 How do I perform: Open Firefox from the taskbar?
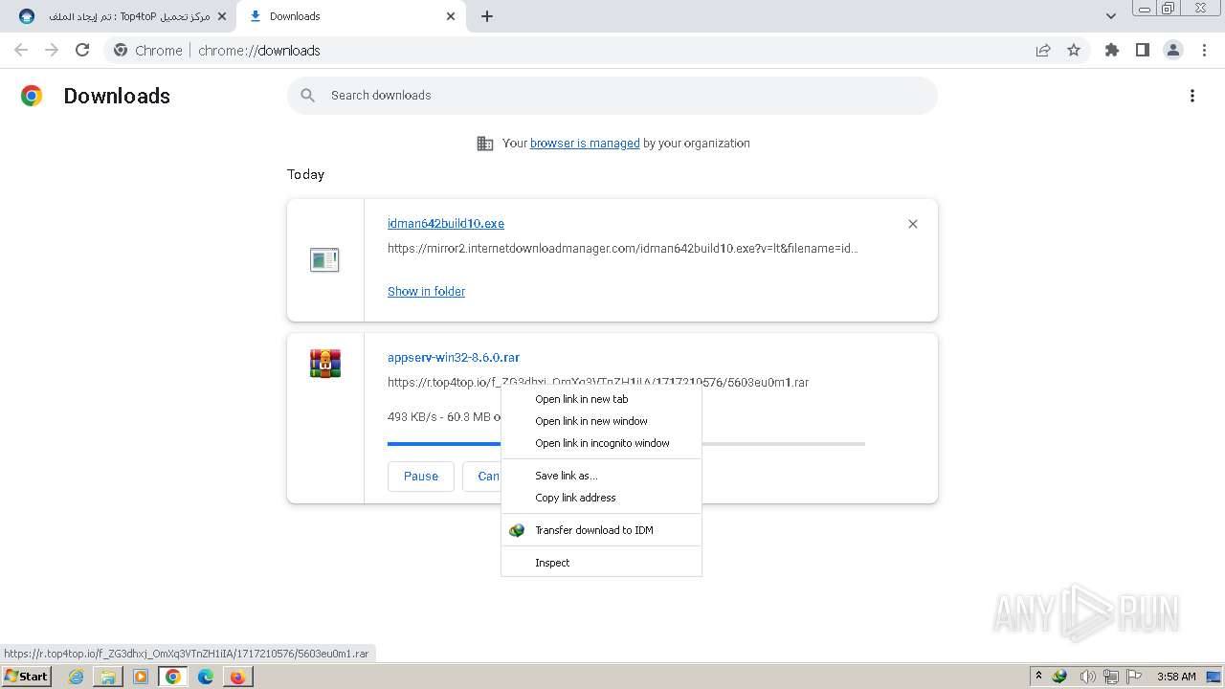237,677
